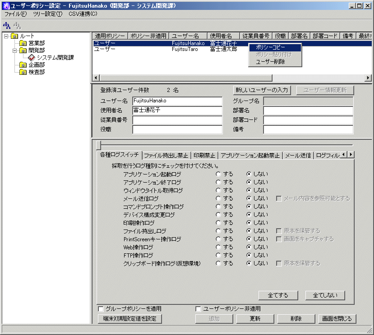This screenshot has height=335, width=374.
Task: Click the ルート folder icon
Action: [x=14, y=36]
